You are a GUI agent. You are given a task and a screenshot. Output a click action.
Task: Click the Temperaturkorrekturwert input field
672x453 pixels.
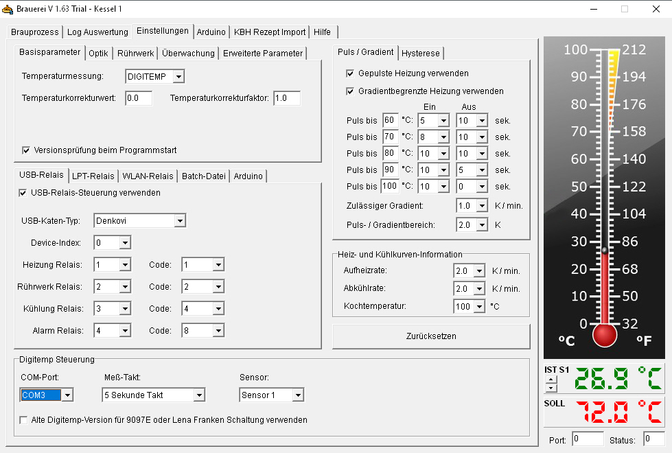[138, 98]
